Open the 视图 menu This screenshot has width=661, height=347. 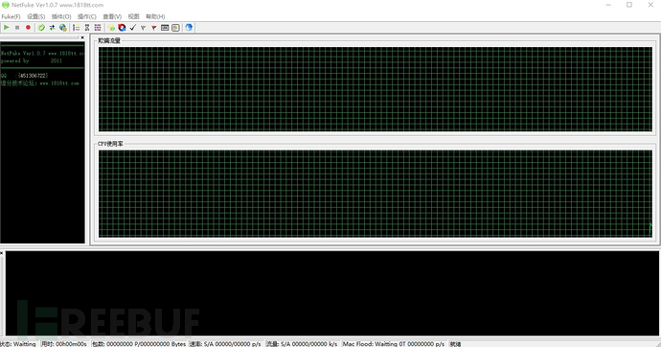(x=133, y=16)
